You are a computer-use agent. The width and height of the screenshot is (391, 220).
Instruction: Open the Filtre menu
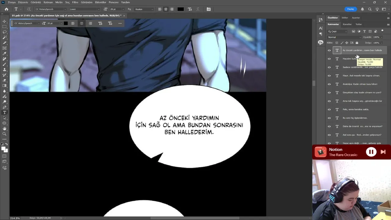tap(75, 2)
